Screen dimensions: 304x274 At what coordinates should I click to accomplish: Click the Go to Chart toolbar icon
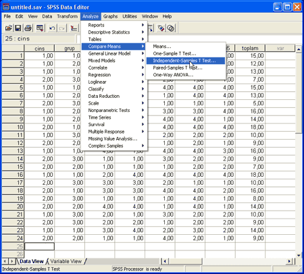(74, 28)
